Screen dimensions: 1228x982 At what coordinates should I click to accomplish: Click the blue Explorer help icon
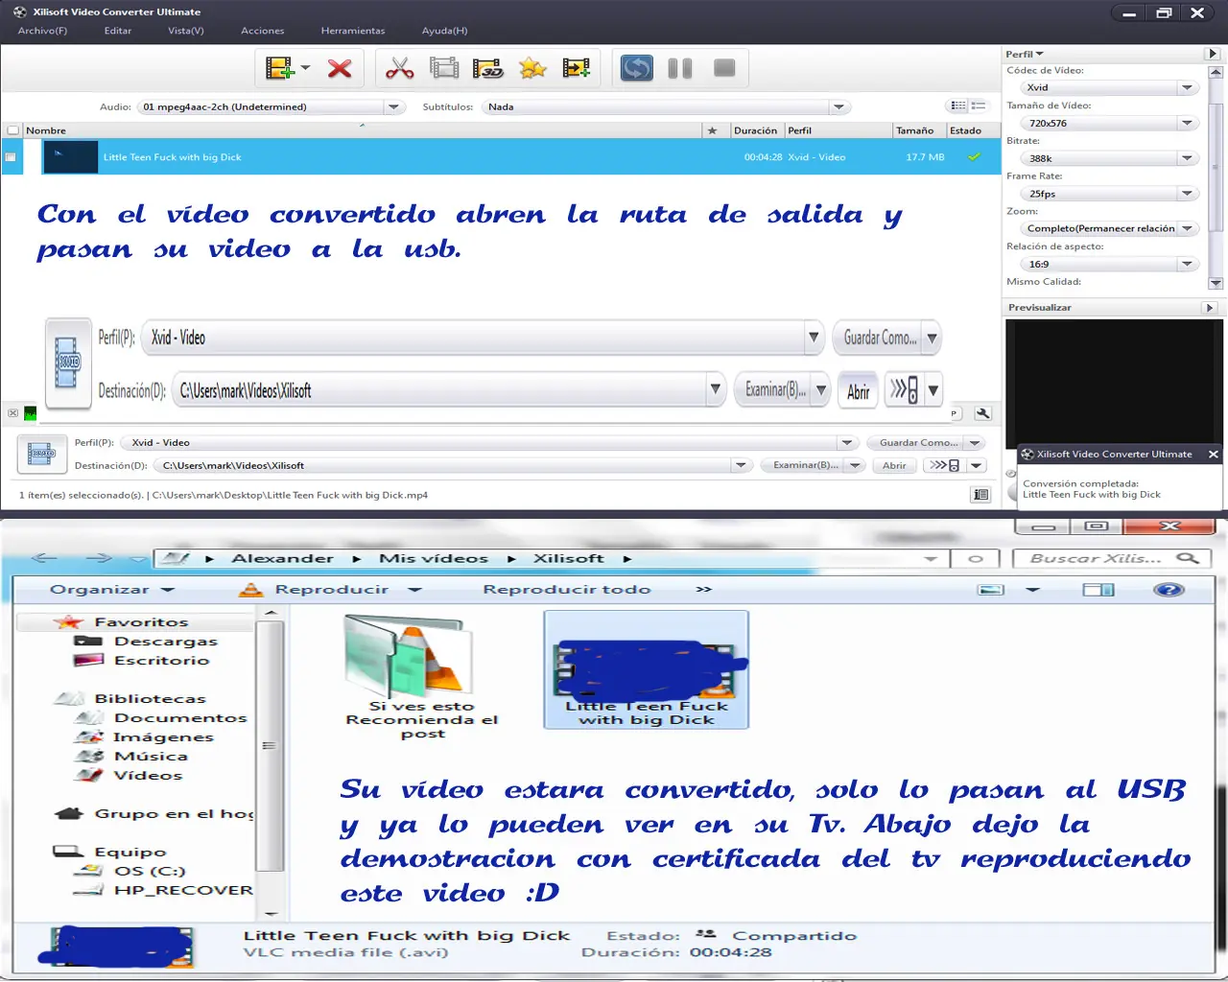[1169, 590]
